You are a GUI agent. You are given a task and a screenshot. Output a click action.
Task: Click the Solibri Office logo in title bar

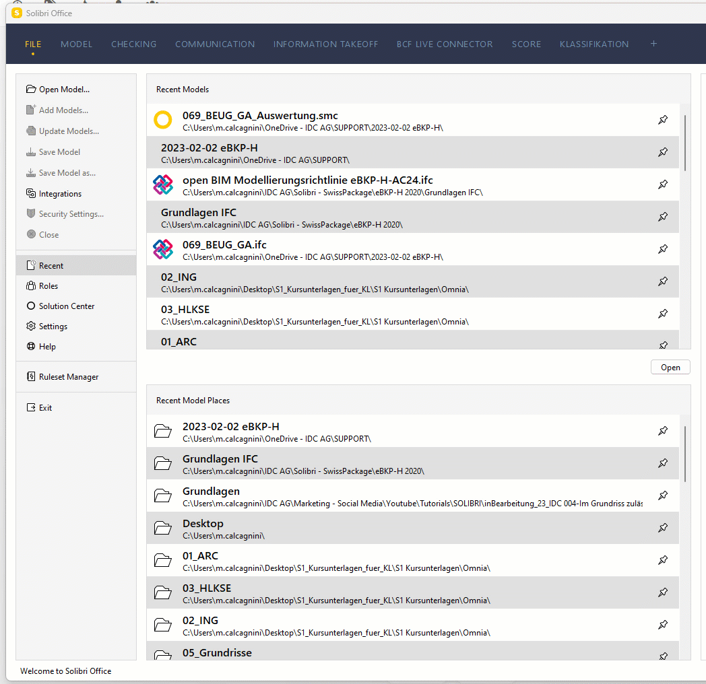point(17,13)
